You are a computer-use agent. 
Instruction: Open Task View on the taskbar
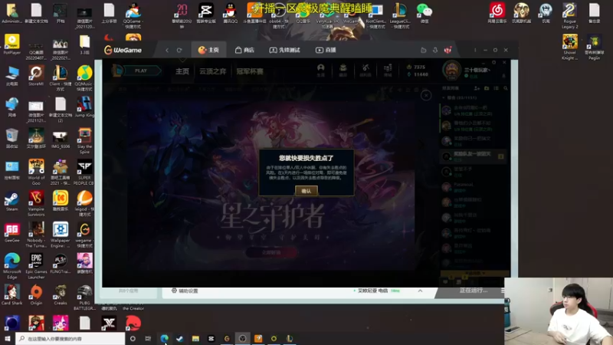pos(148,338)
